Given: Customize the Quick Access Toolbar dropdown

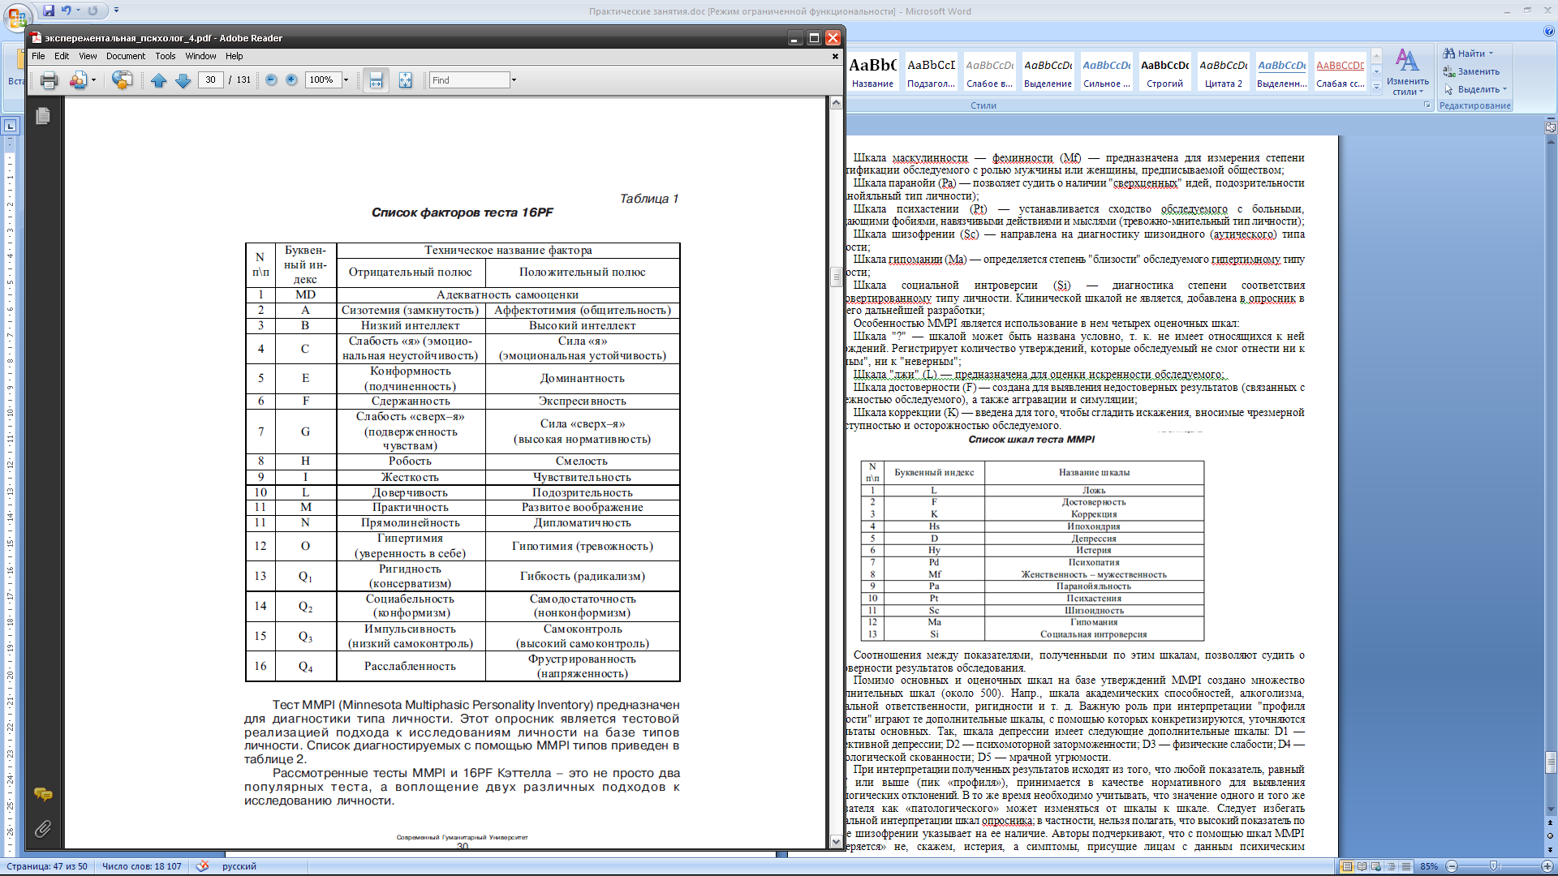Looking at the screenshot, I should (116, 11).
